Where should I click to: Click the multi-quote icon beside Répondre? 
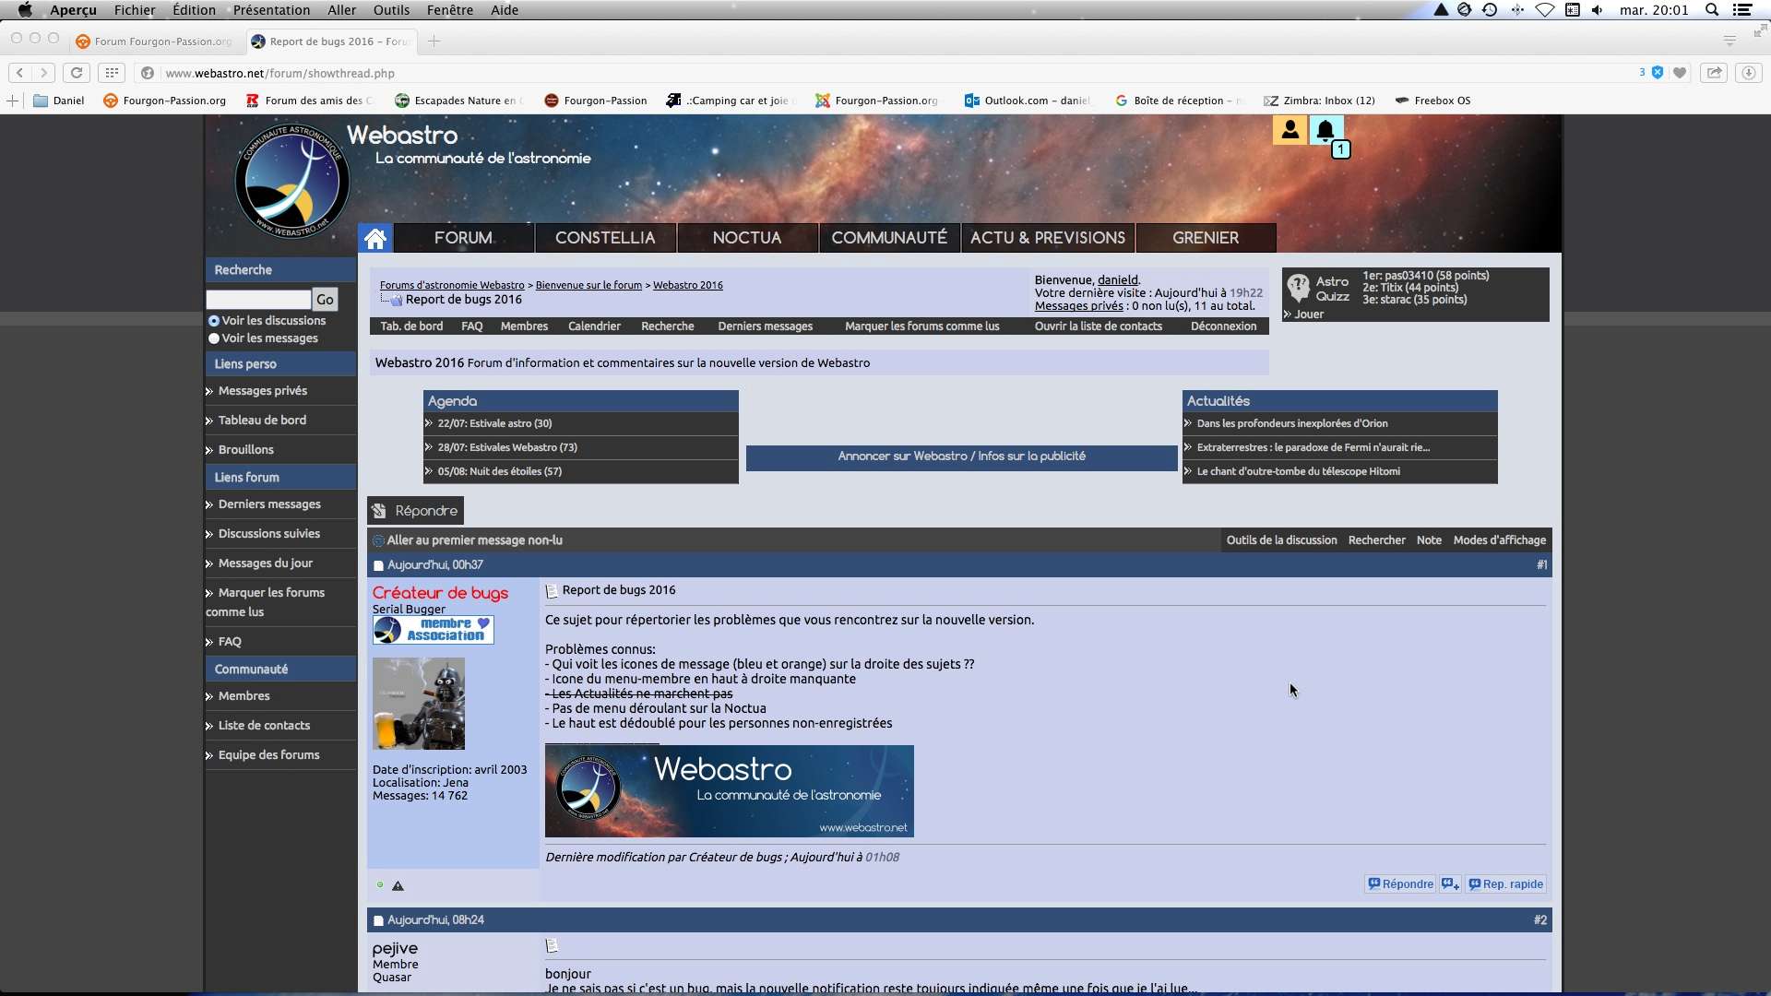[1450, 884]
